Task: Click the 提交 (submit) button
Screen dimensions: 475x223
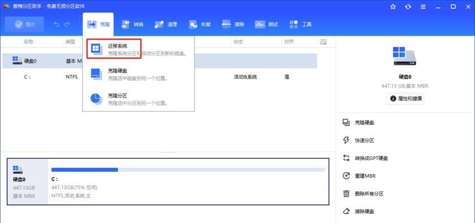Action: [x=25, y=25]
